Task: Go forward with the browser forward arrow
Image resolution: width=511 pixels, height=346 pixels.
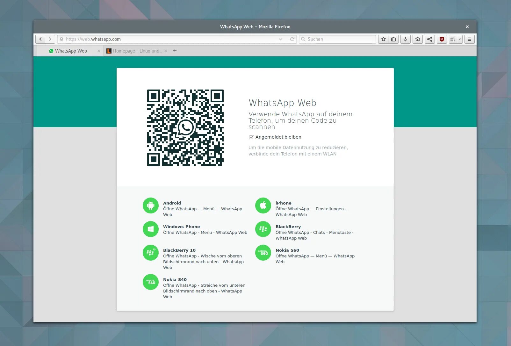Action: click(50, 39)
